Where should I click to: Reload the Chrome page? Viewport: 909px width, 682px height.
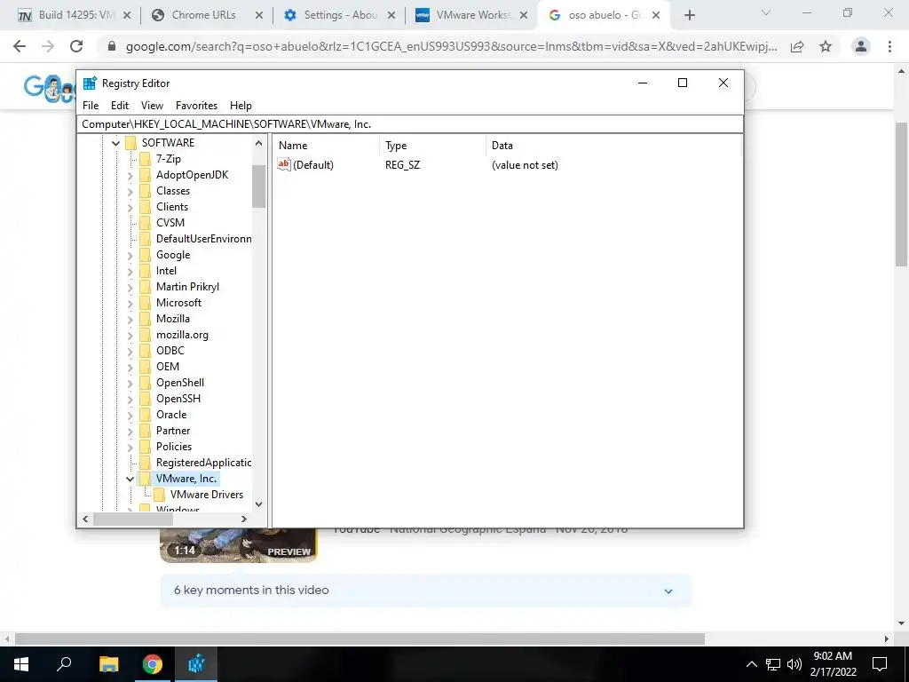[x=76, y=46]
